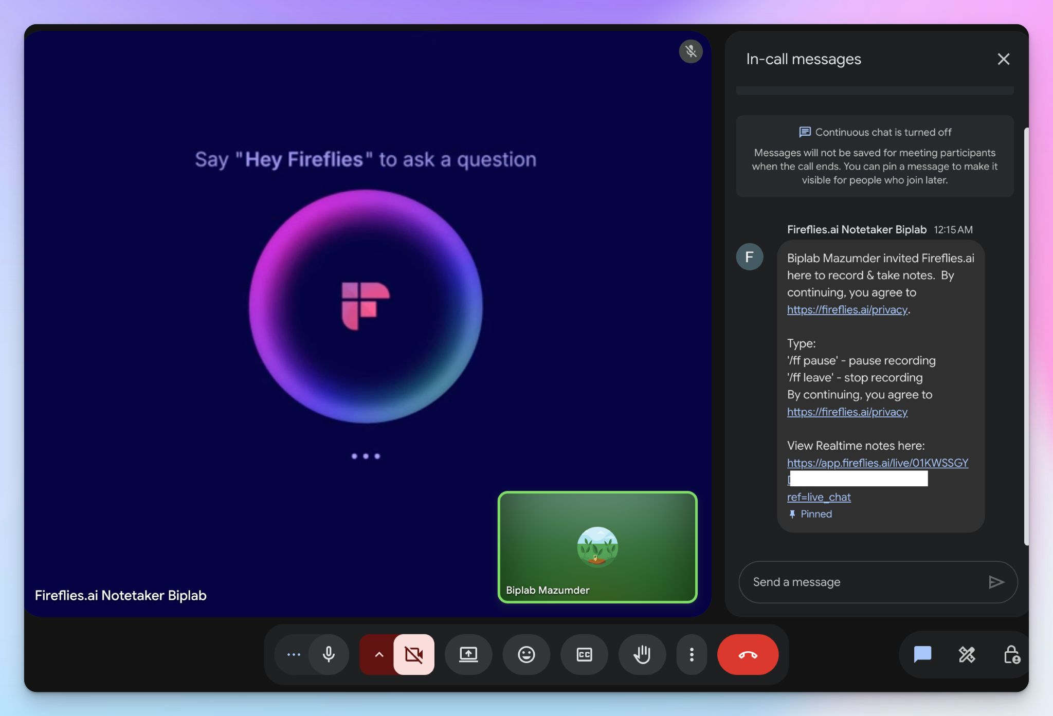Screen dimensions: 1053x716
Task: Open audio settings three-dots menu
Action: [294, 654]
